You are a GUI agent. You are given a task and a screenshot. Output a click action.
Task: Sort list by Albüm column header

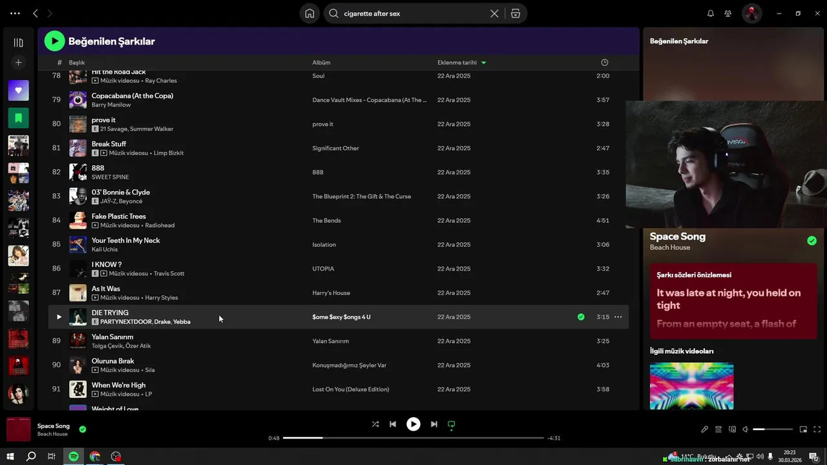pos(321,63)
